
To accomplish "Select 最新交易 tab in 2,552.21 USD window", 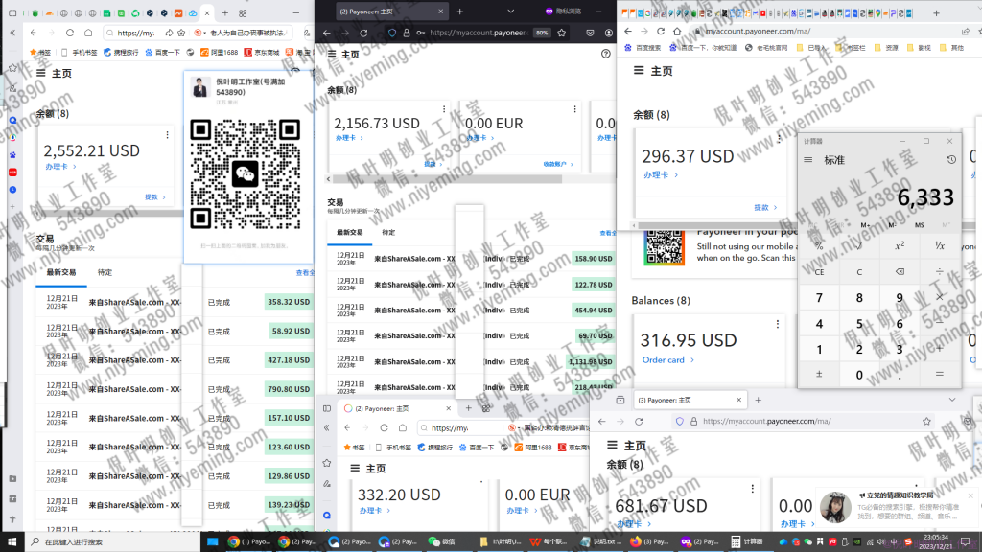I will (60, 272).
